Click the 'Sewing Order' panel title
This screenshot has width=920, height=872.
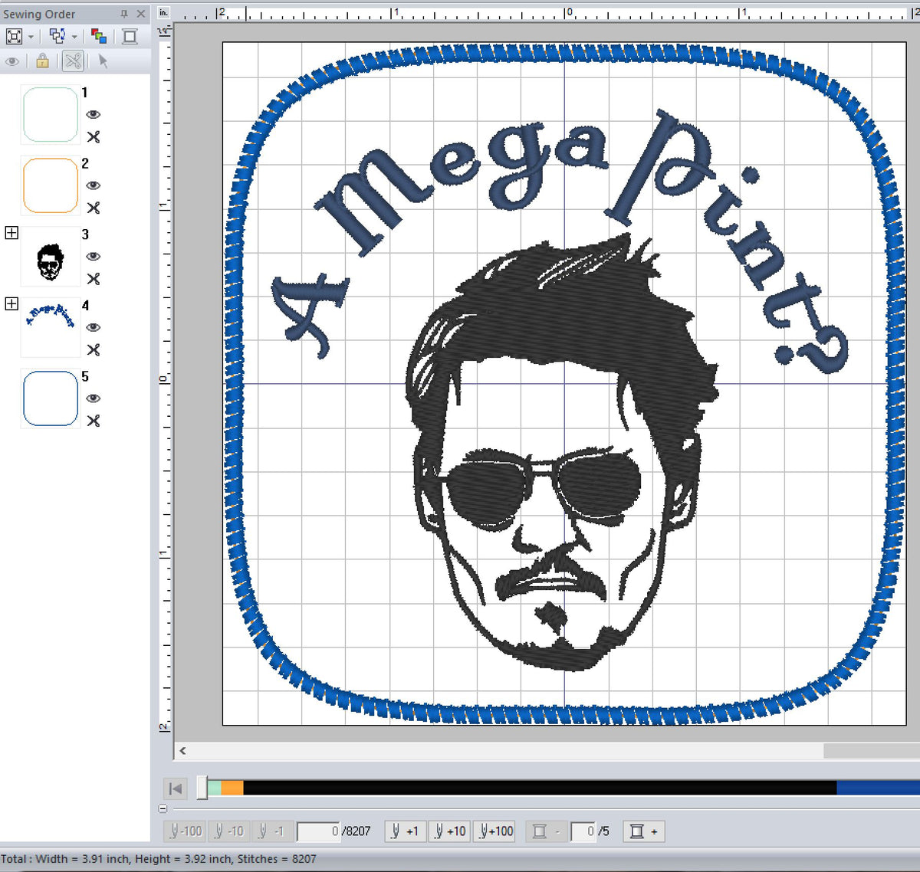(x=39, y=14)
